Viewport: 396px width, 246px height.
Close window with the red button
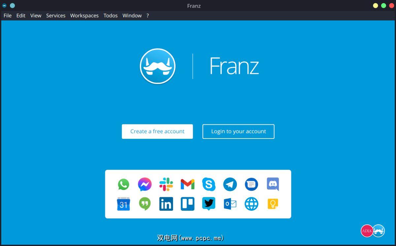click(391, 6)
